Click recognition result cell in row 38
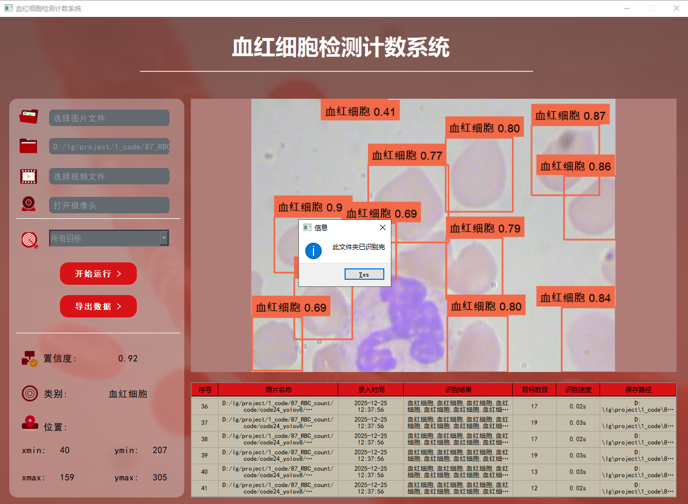Image resolution: width=688 pixels, height=504 pixels. [458, 439]
